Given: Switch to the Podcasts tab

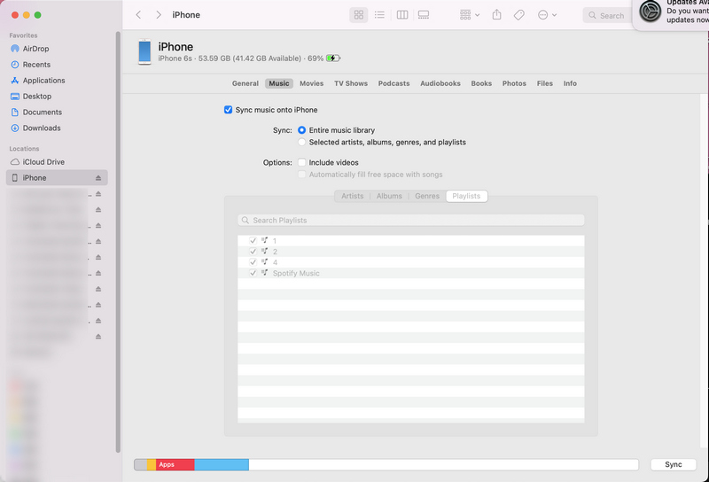Looking at the screenshot, I should pyautogui.click(x=393, y=83).
